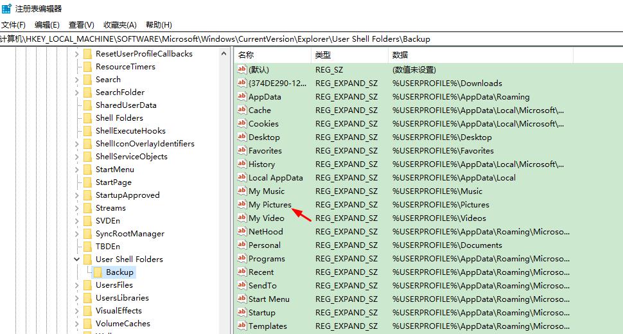The image size is (623, 334).
Task: Click the My Pictures string value icon
Action: 241,204
